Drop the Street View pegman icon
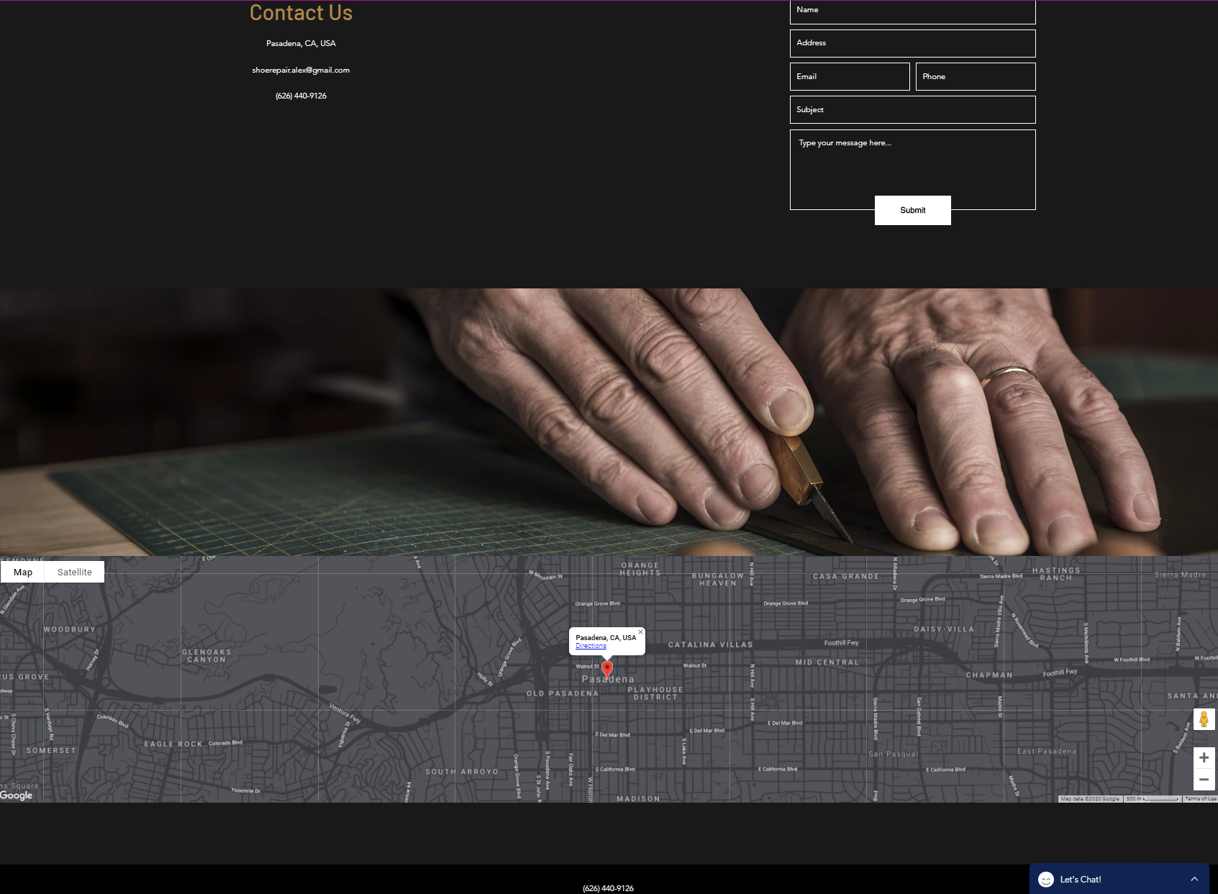The image size is (1218, 894). click(1204, 719)
